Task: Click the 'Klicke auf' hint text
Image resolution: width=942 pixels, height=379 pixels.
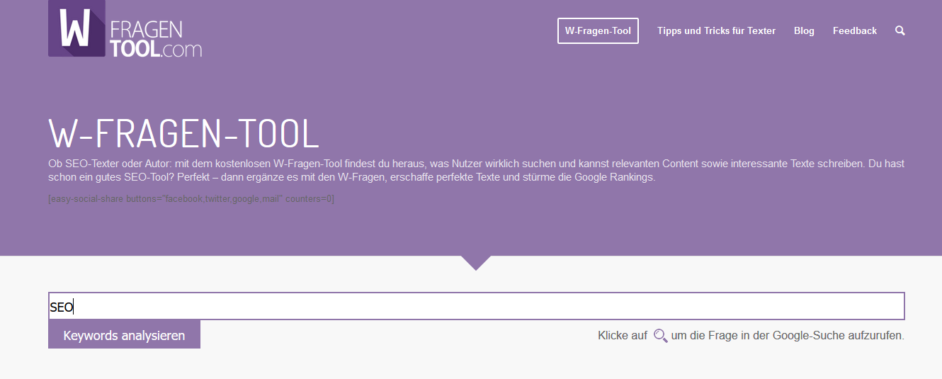Action: coord(622,336)
